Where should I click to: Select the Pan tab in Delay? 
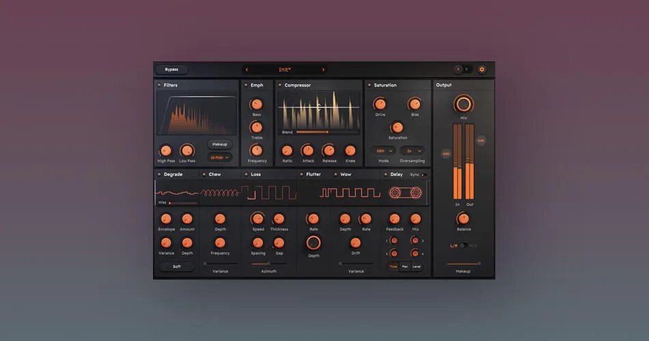click(x=405, y=267)
